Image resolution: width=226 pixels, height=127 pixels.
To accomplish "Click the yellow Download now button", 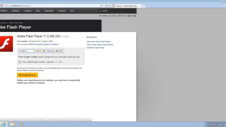I will point(28,75).
